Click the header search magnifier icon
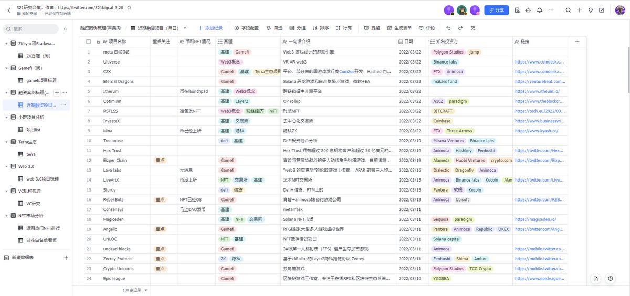 [568, 10]
